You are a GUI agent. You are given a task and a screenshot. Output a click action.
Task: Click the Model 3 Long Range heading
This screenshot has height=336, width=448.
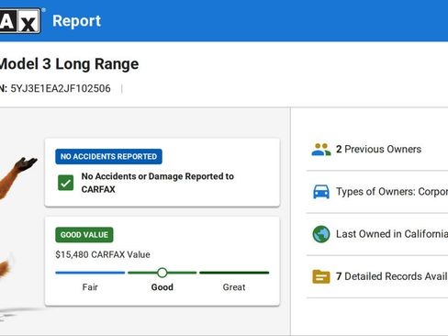[x=69, y=64]
